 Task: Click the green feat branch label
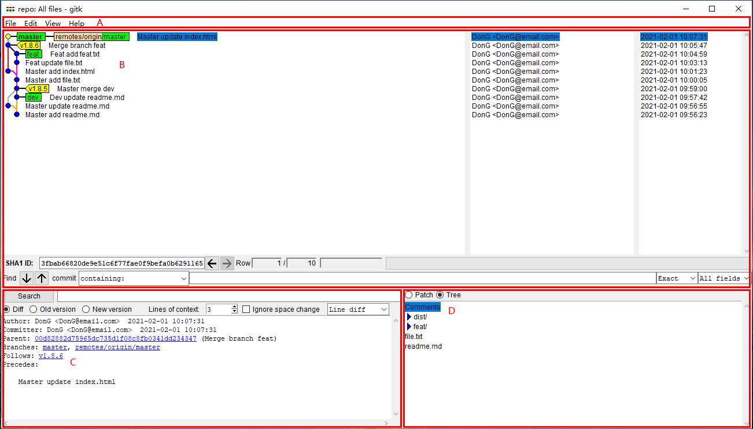[34, 54]
